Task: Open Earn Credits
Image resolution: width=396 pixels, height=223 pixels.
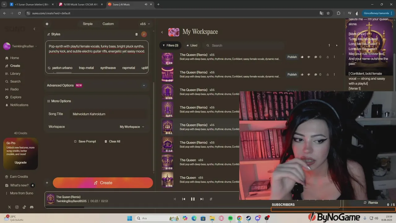Action: (x=16, y=177)
